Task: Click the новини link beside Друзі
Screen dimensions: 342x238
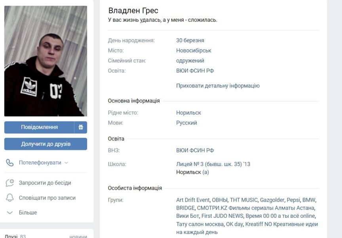Action: coord(78,236)
